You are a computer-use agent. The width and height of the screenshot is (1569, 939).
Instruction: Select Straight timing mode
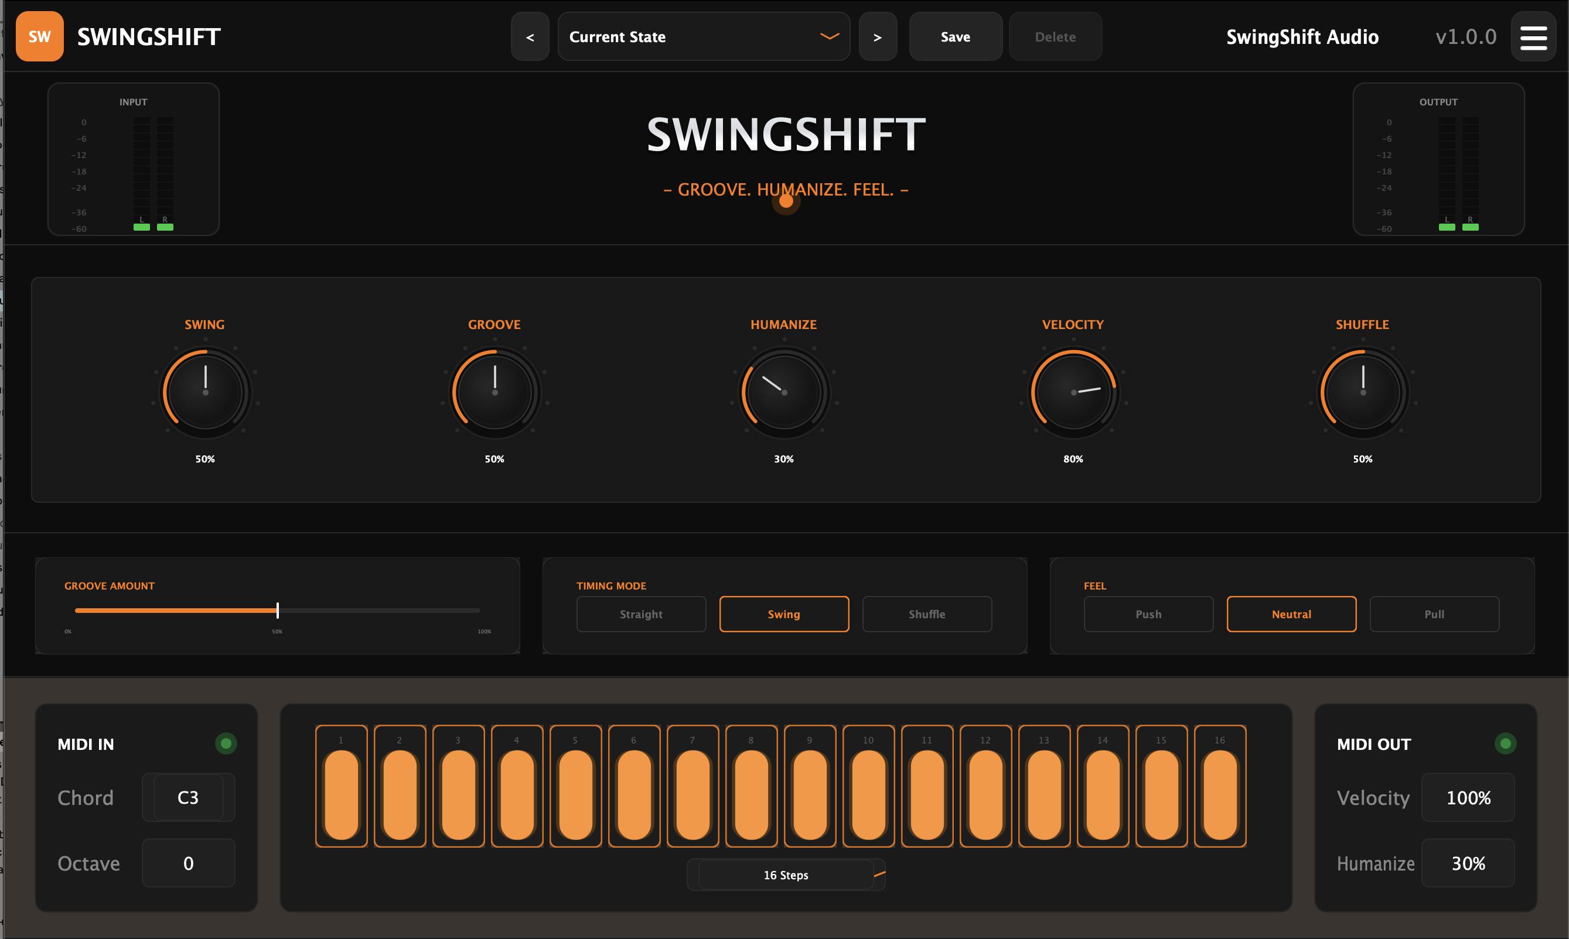[641, 614]
